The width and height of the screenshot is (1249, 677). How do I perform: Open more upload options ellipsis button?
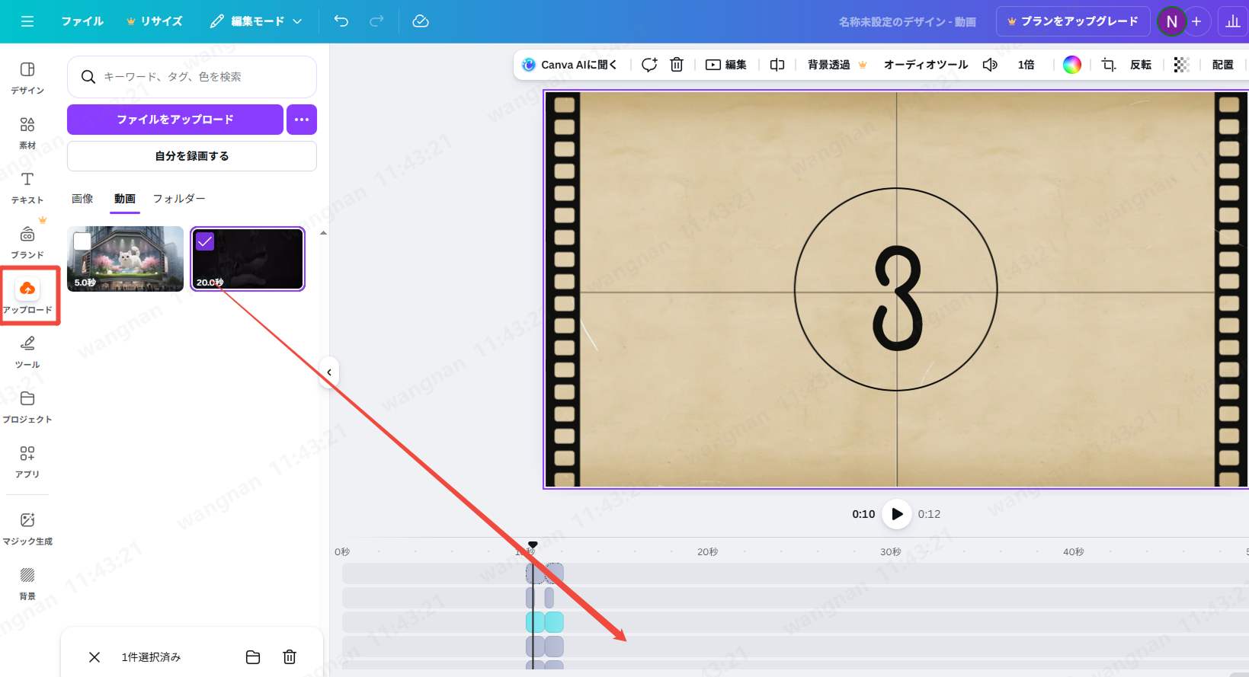(302, 120)
